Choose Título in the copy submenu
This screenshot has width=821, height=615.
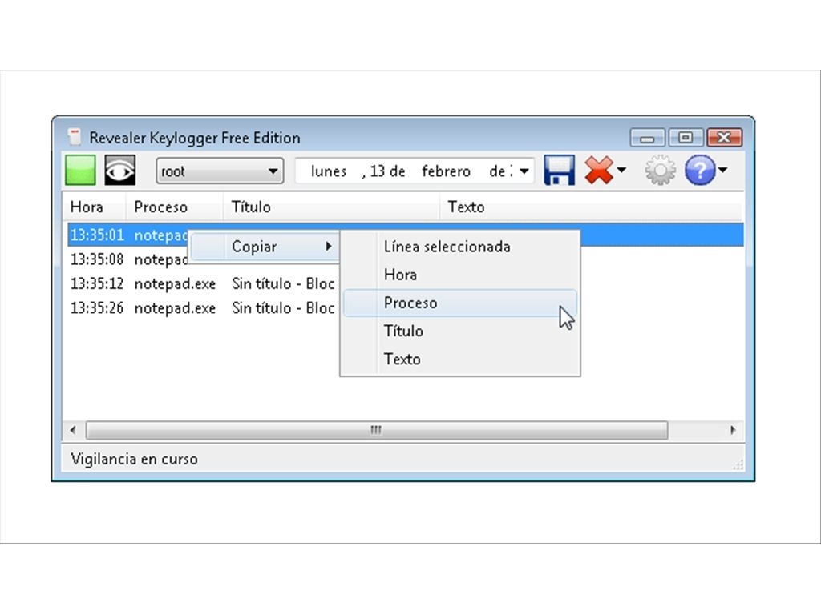459,331
